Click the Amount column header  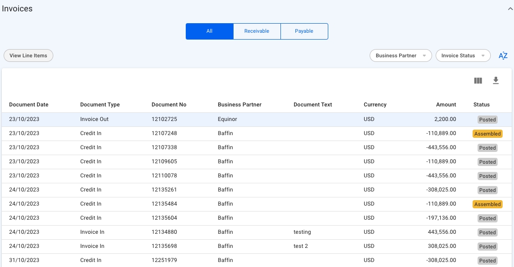pyautogui.click(x=446, y=105)
